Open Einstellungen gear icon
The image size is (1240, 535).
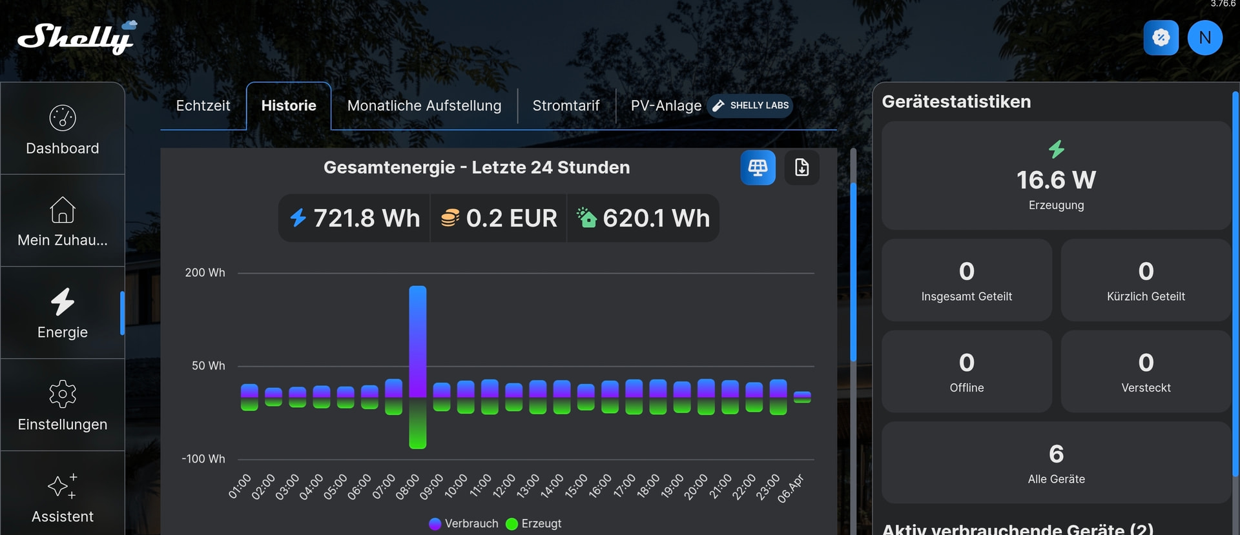(x=63, y=394)
